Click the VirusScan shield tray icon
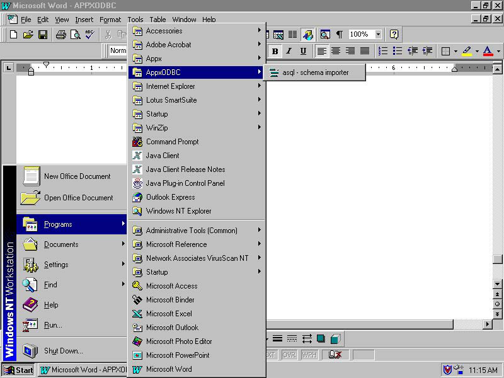Viewport: 504px width, 378px height. pos(447,370)
